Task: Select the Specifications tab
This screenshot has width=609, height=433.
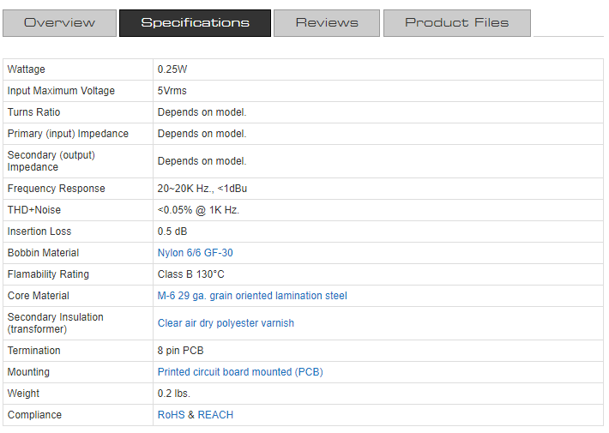Action: 195,23
